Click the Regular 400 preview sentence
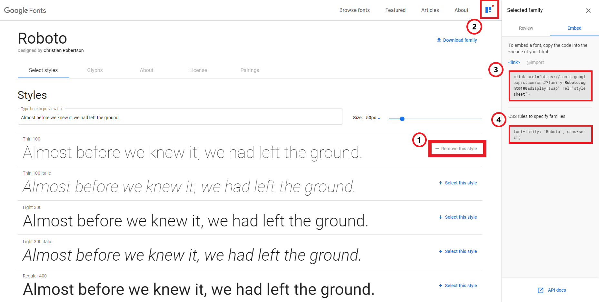This screenshot has height=302, width=599. click(x=199, y=289)
